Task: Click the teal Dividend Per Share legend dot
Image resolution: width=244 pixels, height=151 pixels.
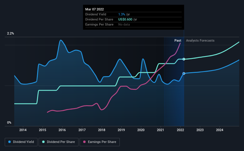Action: pyautogui.click(x=43, y=142)
